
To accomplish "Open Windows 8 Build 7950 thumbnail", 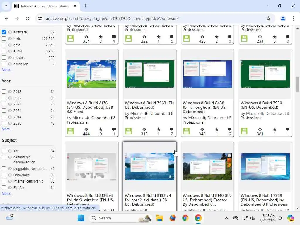I will [265, 74].
